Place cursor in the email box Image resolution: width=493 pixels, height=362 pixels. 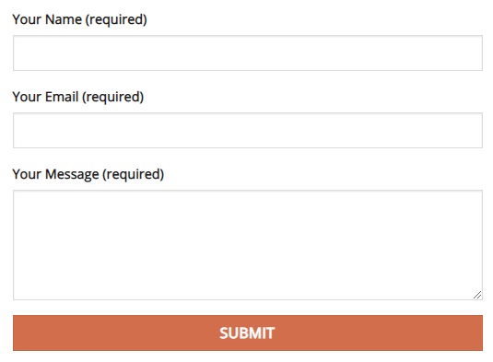click(x=248, y=131)
